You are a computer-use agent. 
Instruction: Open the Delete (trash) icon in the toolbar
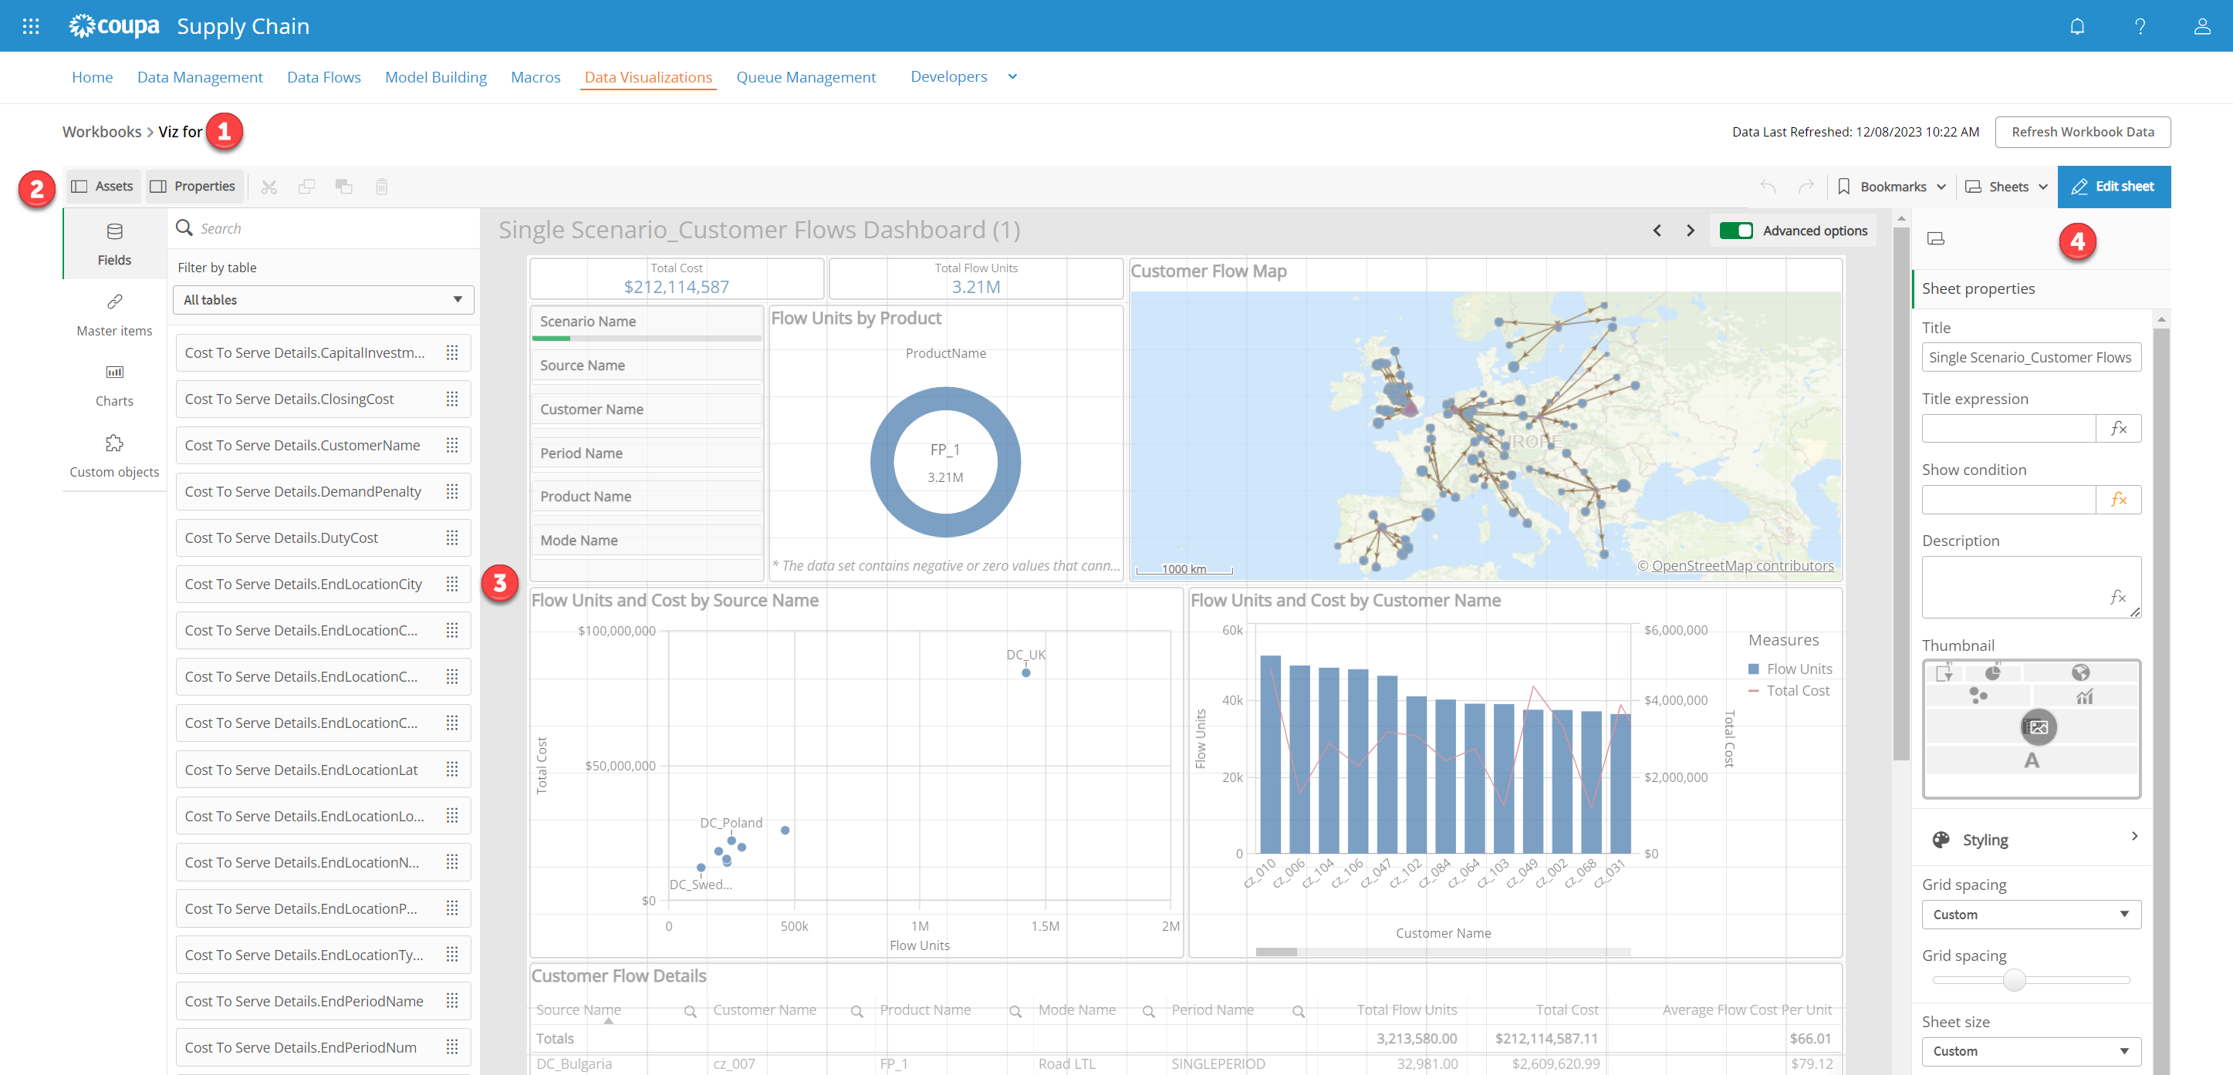tap(381, 187)
